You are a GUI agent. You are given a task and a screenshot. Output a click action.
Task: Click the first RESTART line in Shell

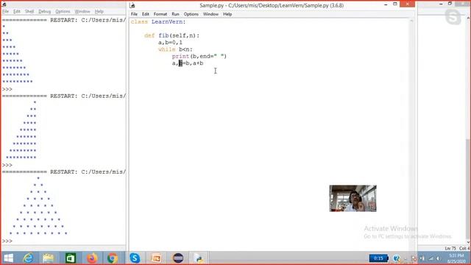coord(64,20)
